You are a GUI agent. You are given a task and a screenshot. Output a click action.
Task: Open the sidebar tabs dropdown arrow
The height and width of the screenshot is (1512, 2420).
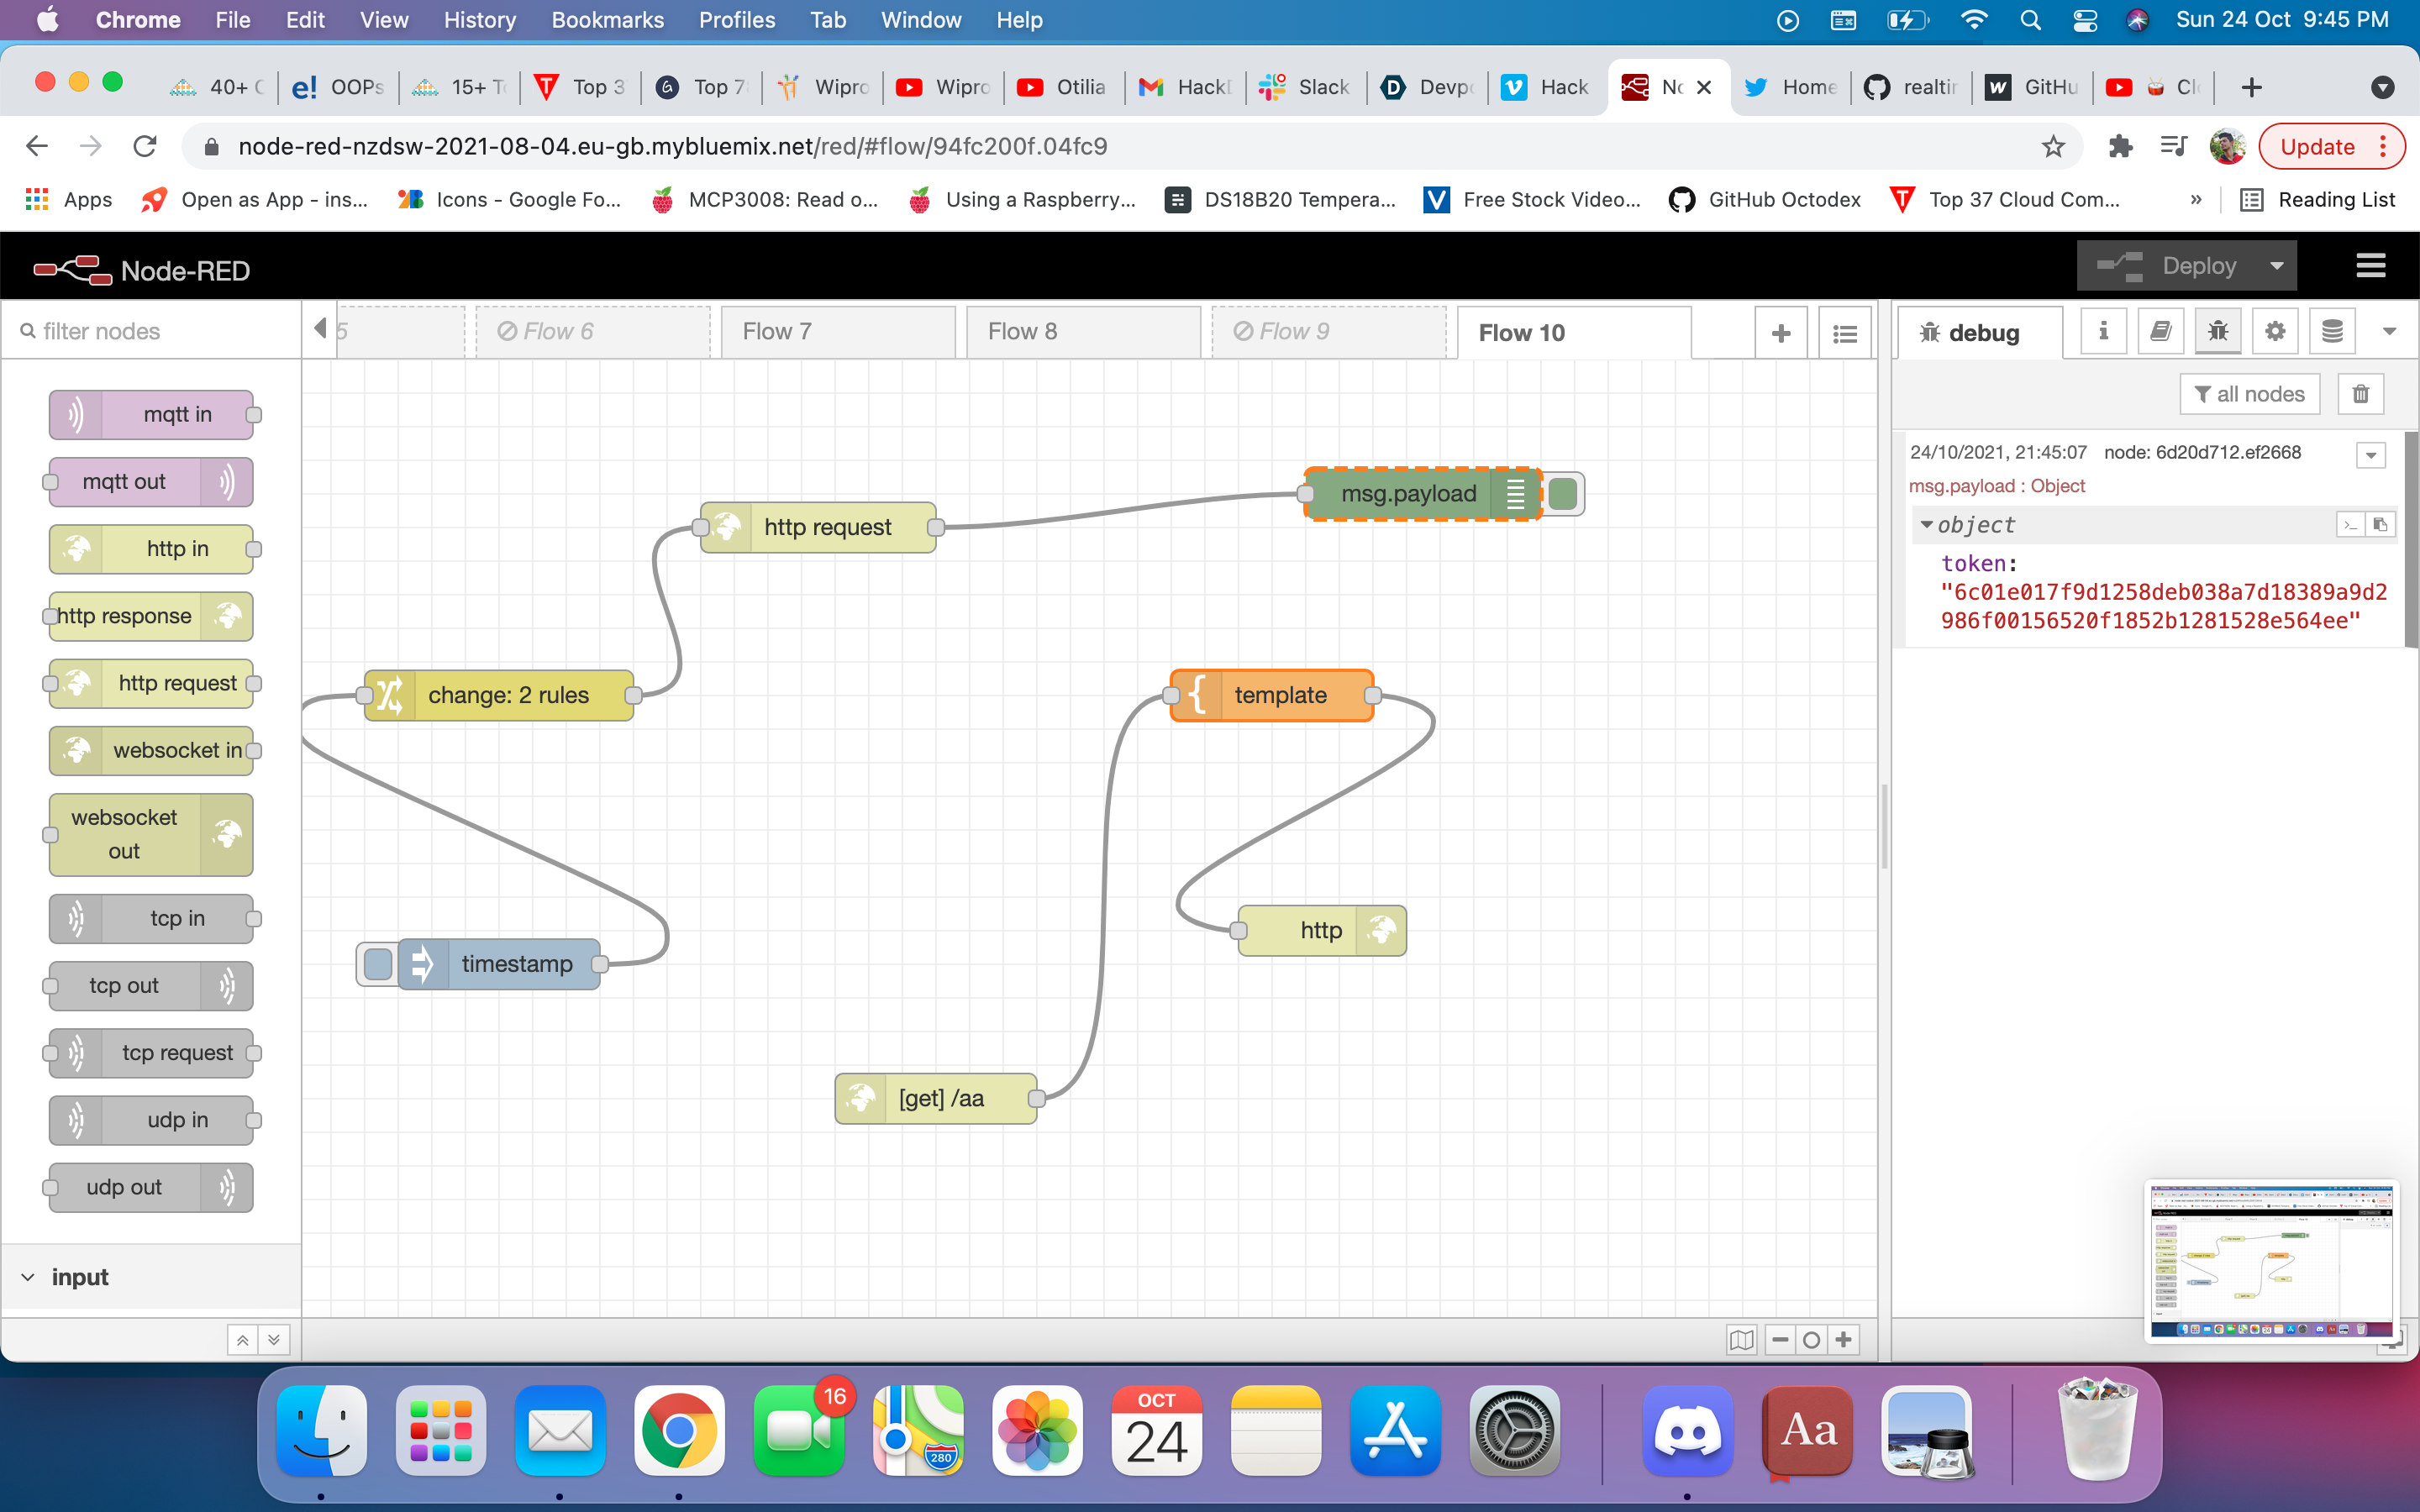point(2389,331)
